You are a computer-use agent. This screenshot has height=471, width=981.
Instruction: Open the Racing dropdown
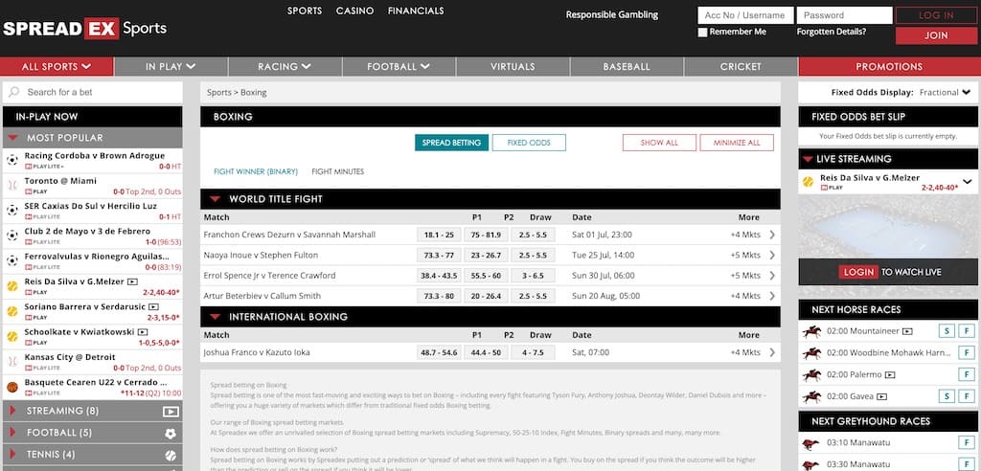coord(285,66)
